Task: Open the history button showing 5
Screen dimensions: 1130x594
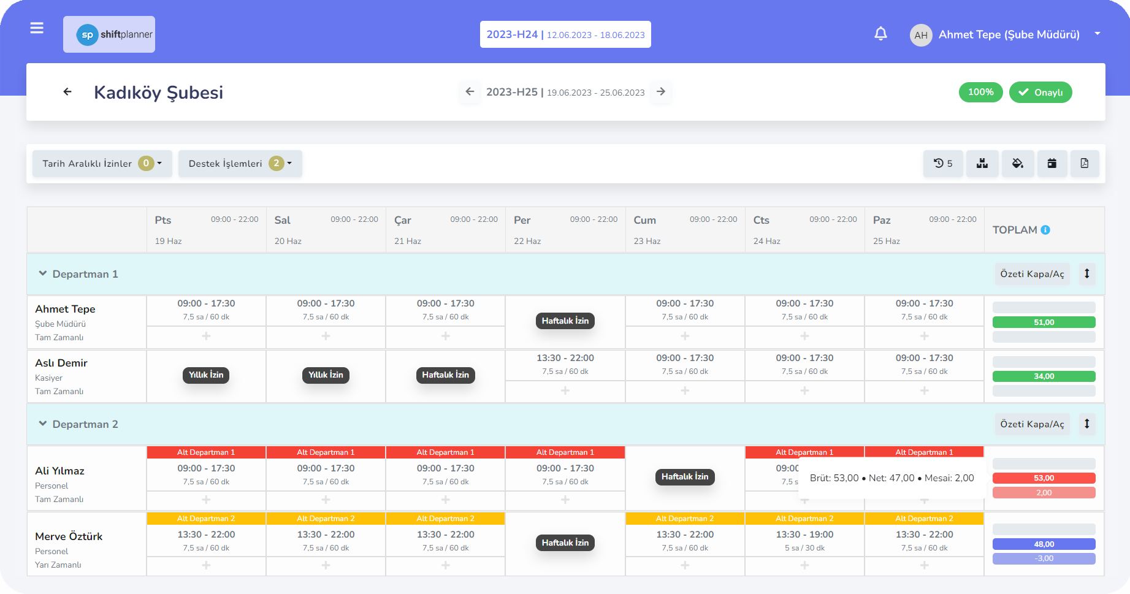Action: [x=943, y=164]
